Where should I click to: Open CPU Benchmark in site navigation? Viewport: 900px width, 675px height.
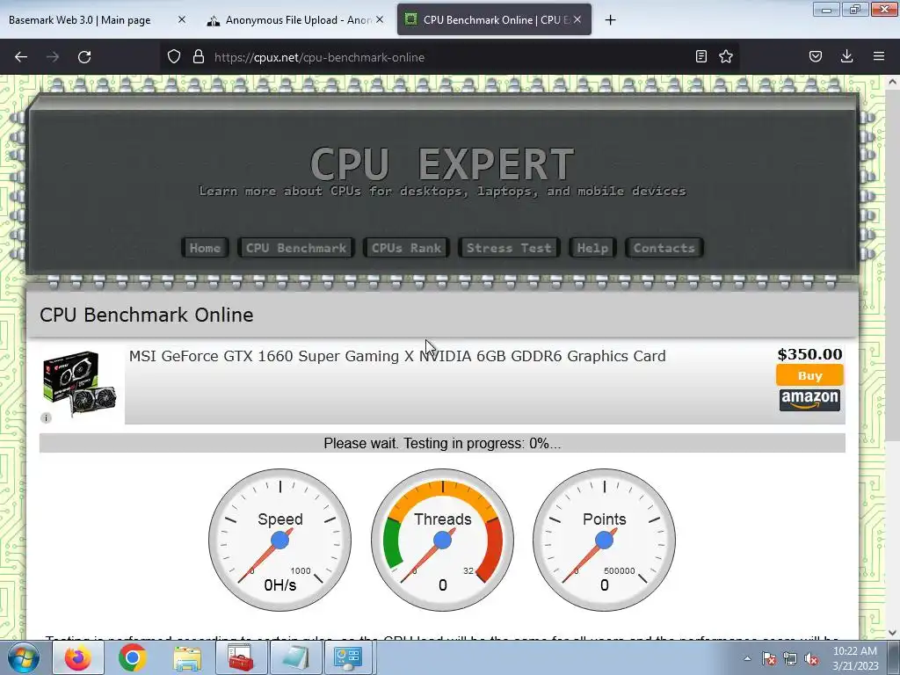(296, 248)
